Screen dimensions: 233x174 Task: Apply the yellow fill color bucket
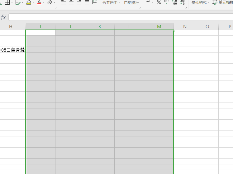[x=29, y=2]
